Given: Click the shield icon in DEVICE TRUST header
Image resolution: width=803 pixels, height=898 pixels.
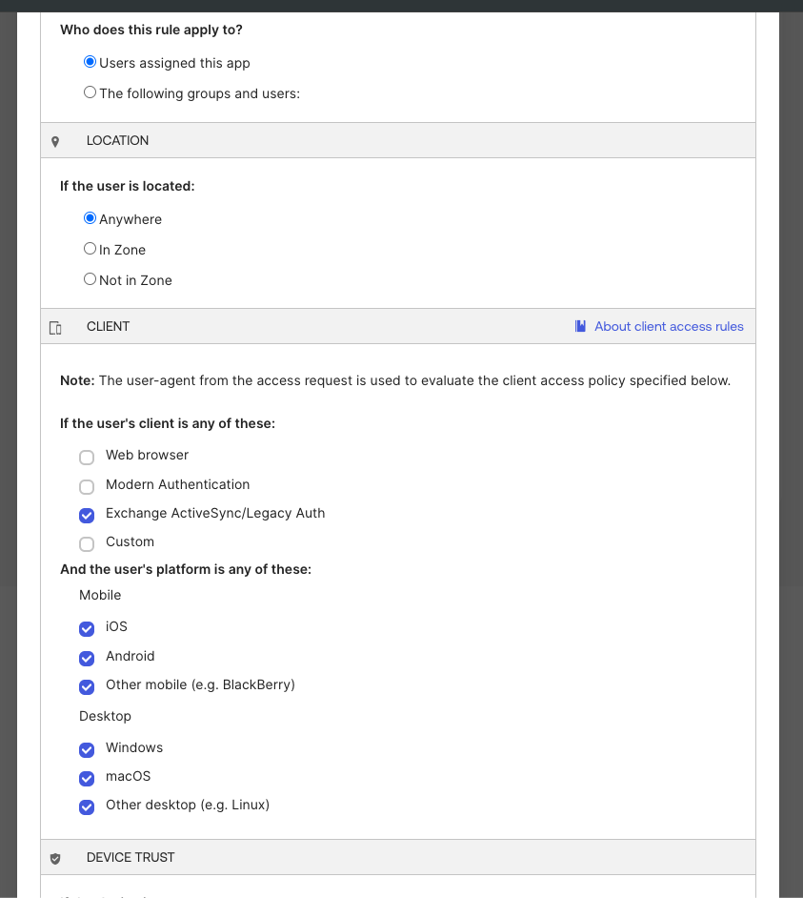Looking at the screenshot, I should click(x=55, y=859).
